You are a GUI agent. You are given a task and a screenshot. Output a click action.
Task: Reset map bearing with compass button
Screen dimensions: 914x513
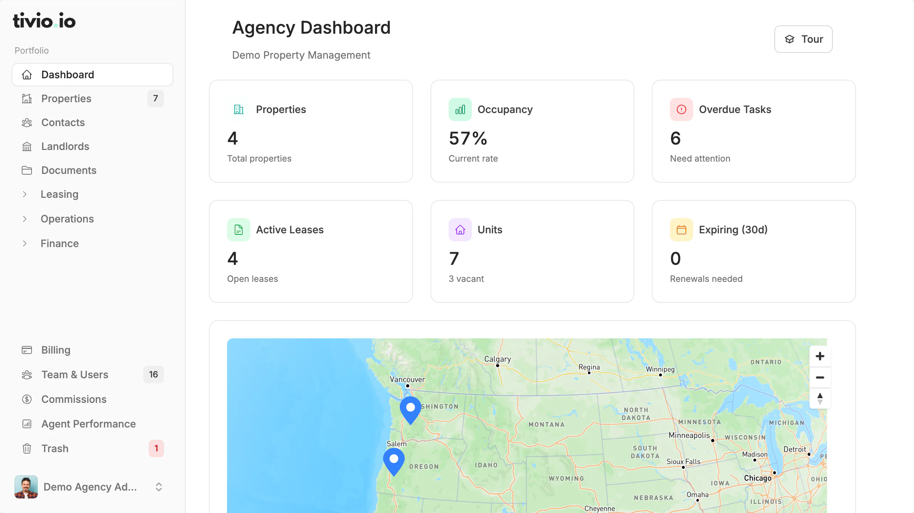pos(820,399)
